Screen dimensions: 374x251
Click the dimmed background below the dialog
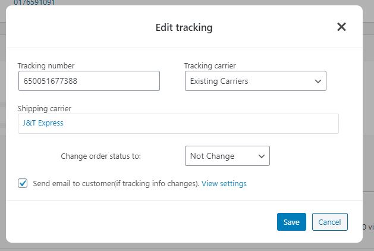click(178, 247)
